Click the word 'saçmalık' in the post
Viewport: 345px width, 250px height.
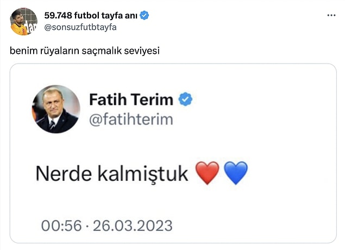click(102, 51)
